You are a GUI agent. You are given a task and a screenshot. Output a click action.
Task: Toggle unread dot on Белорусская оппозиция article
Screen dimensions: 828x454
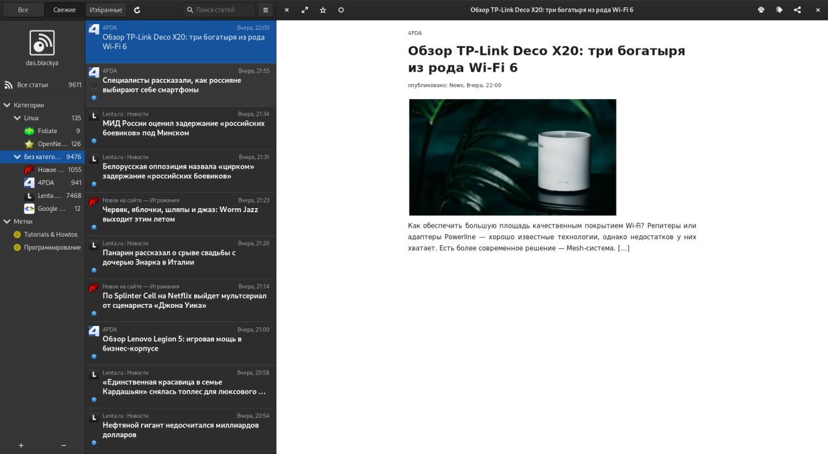pyautogui.click(x=94, y=184)
